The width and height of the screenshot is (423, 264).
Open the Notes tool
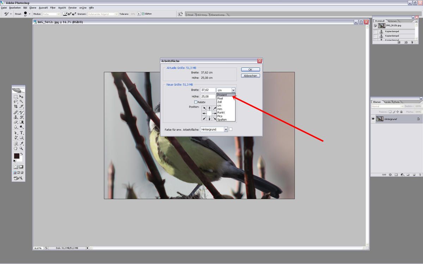16,144
